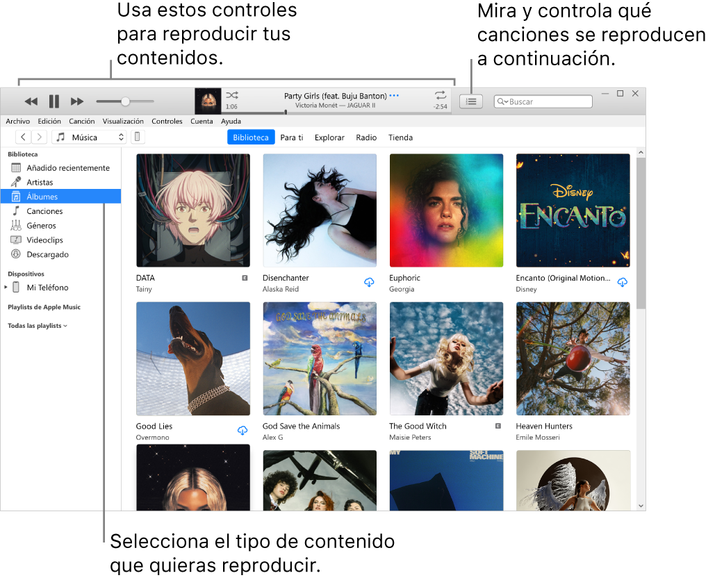
Task: Adjust the volume slider
Action: [124, 101]
